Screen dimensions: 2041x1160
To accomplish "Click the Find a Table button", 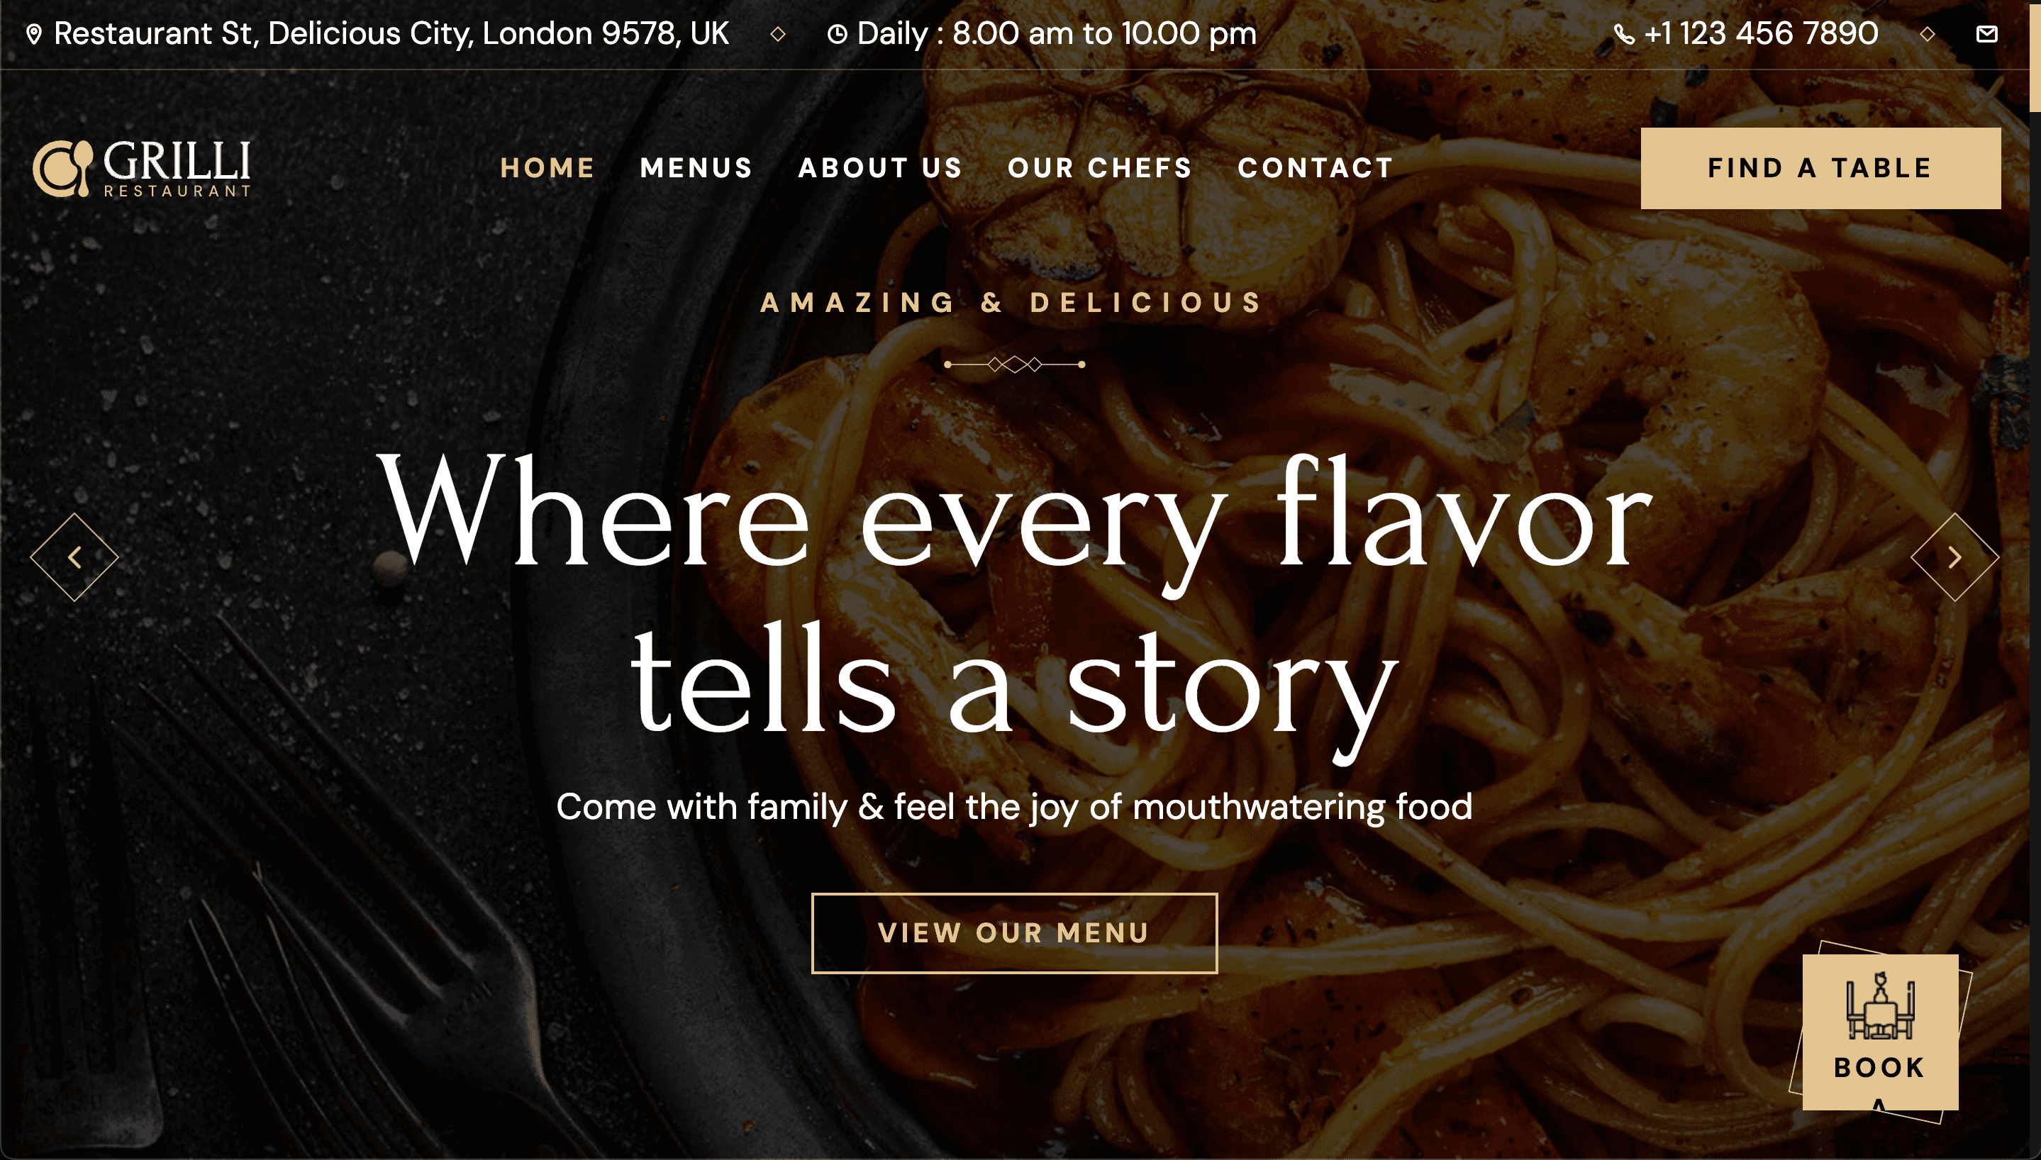I will pos(1820,168).
